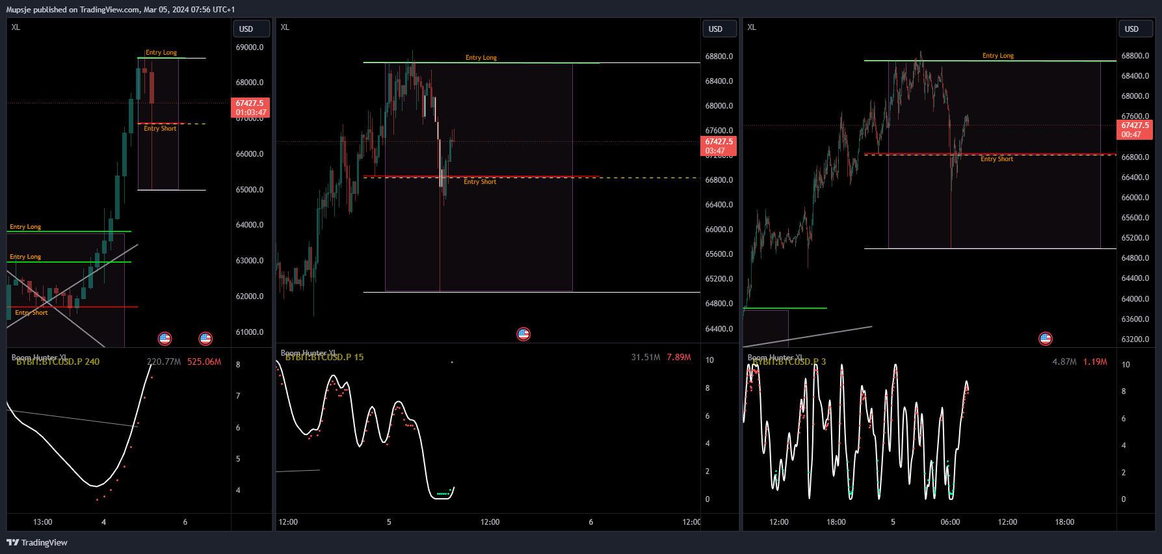Click the 4.87M volume value
This screenshot has width=1162, height=554.
(x=1064, y=362)
